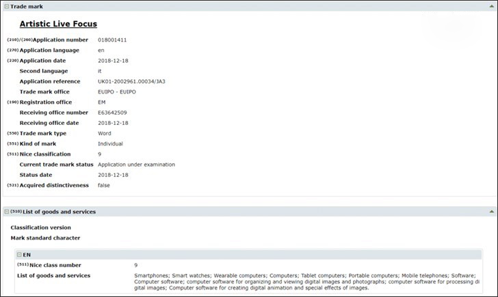Select Application under examination status
Image resolution: width=498 pixels, height=297 pixels.
tap(136, 165)
